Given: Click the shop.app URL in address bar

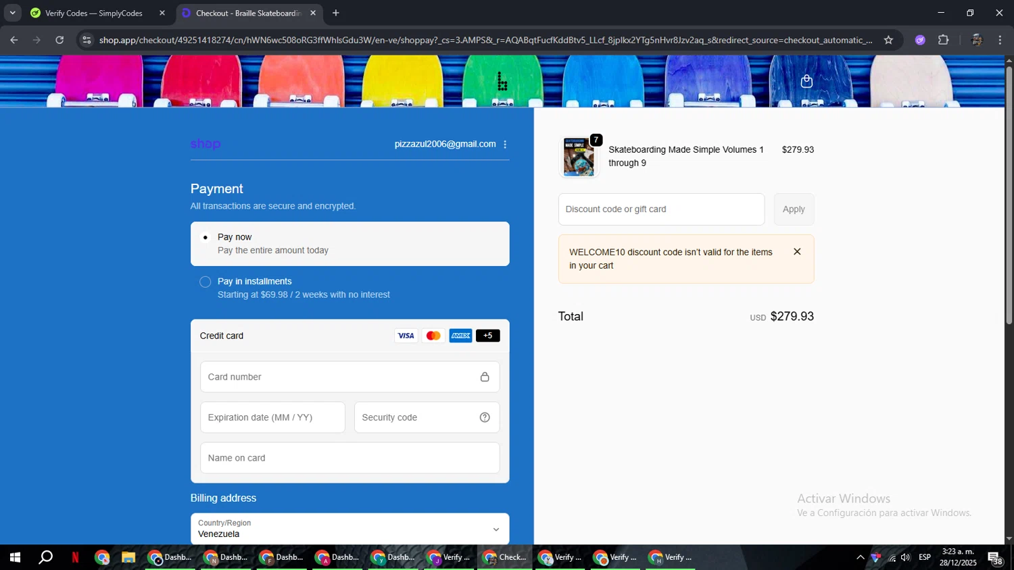Looking at the screenshot, I should 485,40.
